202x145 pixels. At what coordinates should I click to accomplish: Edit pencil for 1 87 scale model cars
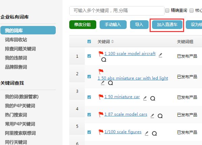tap(152, 116)
